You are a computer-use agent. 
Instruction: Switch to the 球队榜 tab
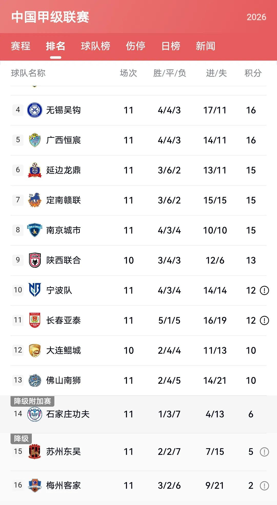click(95, 46)
